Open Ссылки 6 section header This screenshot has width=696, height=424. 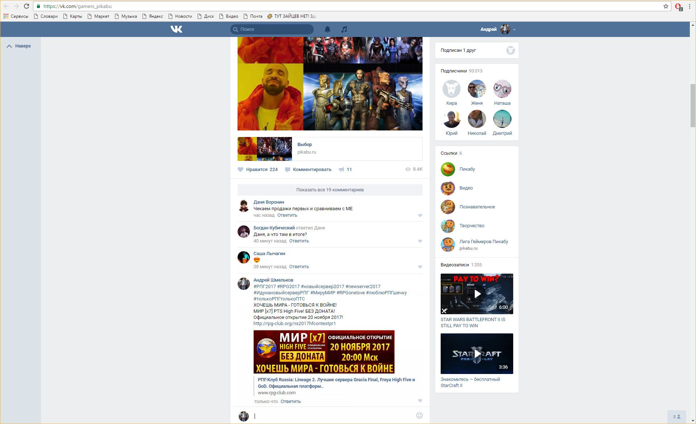coord(451,153)
